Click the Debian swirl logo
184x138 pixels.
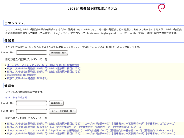click(161, 8)
